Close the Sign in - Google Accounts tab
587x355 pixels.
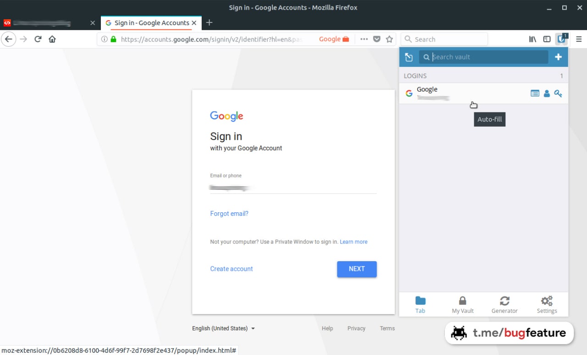click(194, 22)
